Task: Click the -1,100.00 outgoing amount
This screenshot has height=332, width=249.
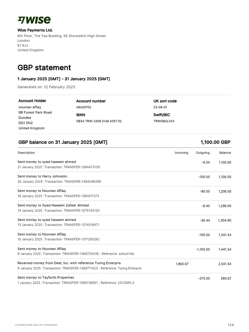Action: tap(203, 249)
